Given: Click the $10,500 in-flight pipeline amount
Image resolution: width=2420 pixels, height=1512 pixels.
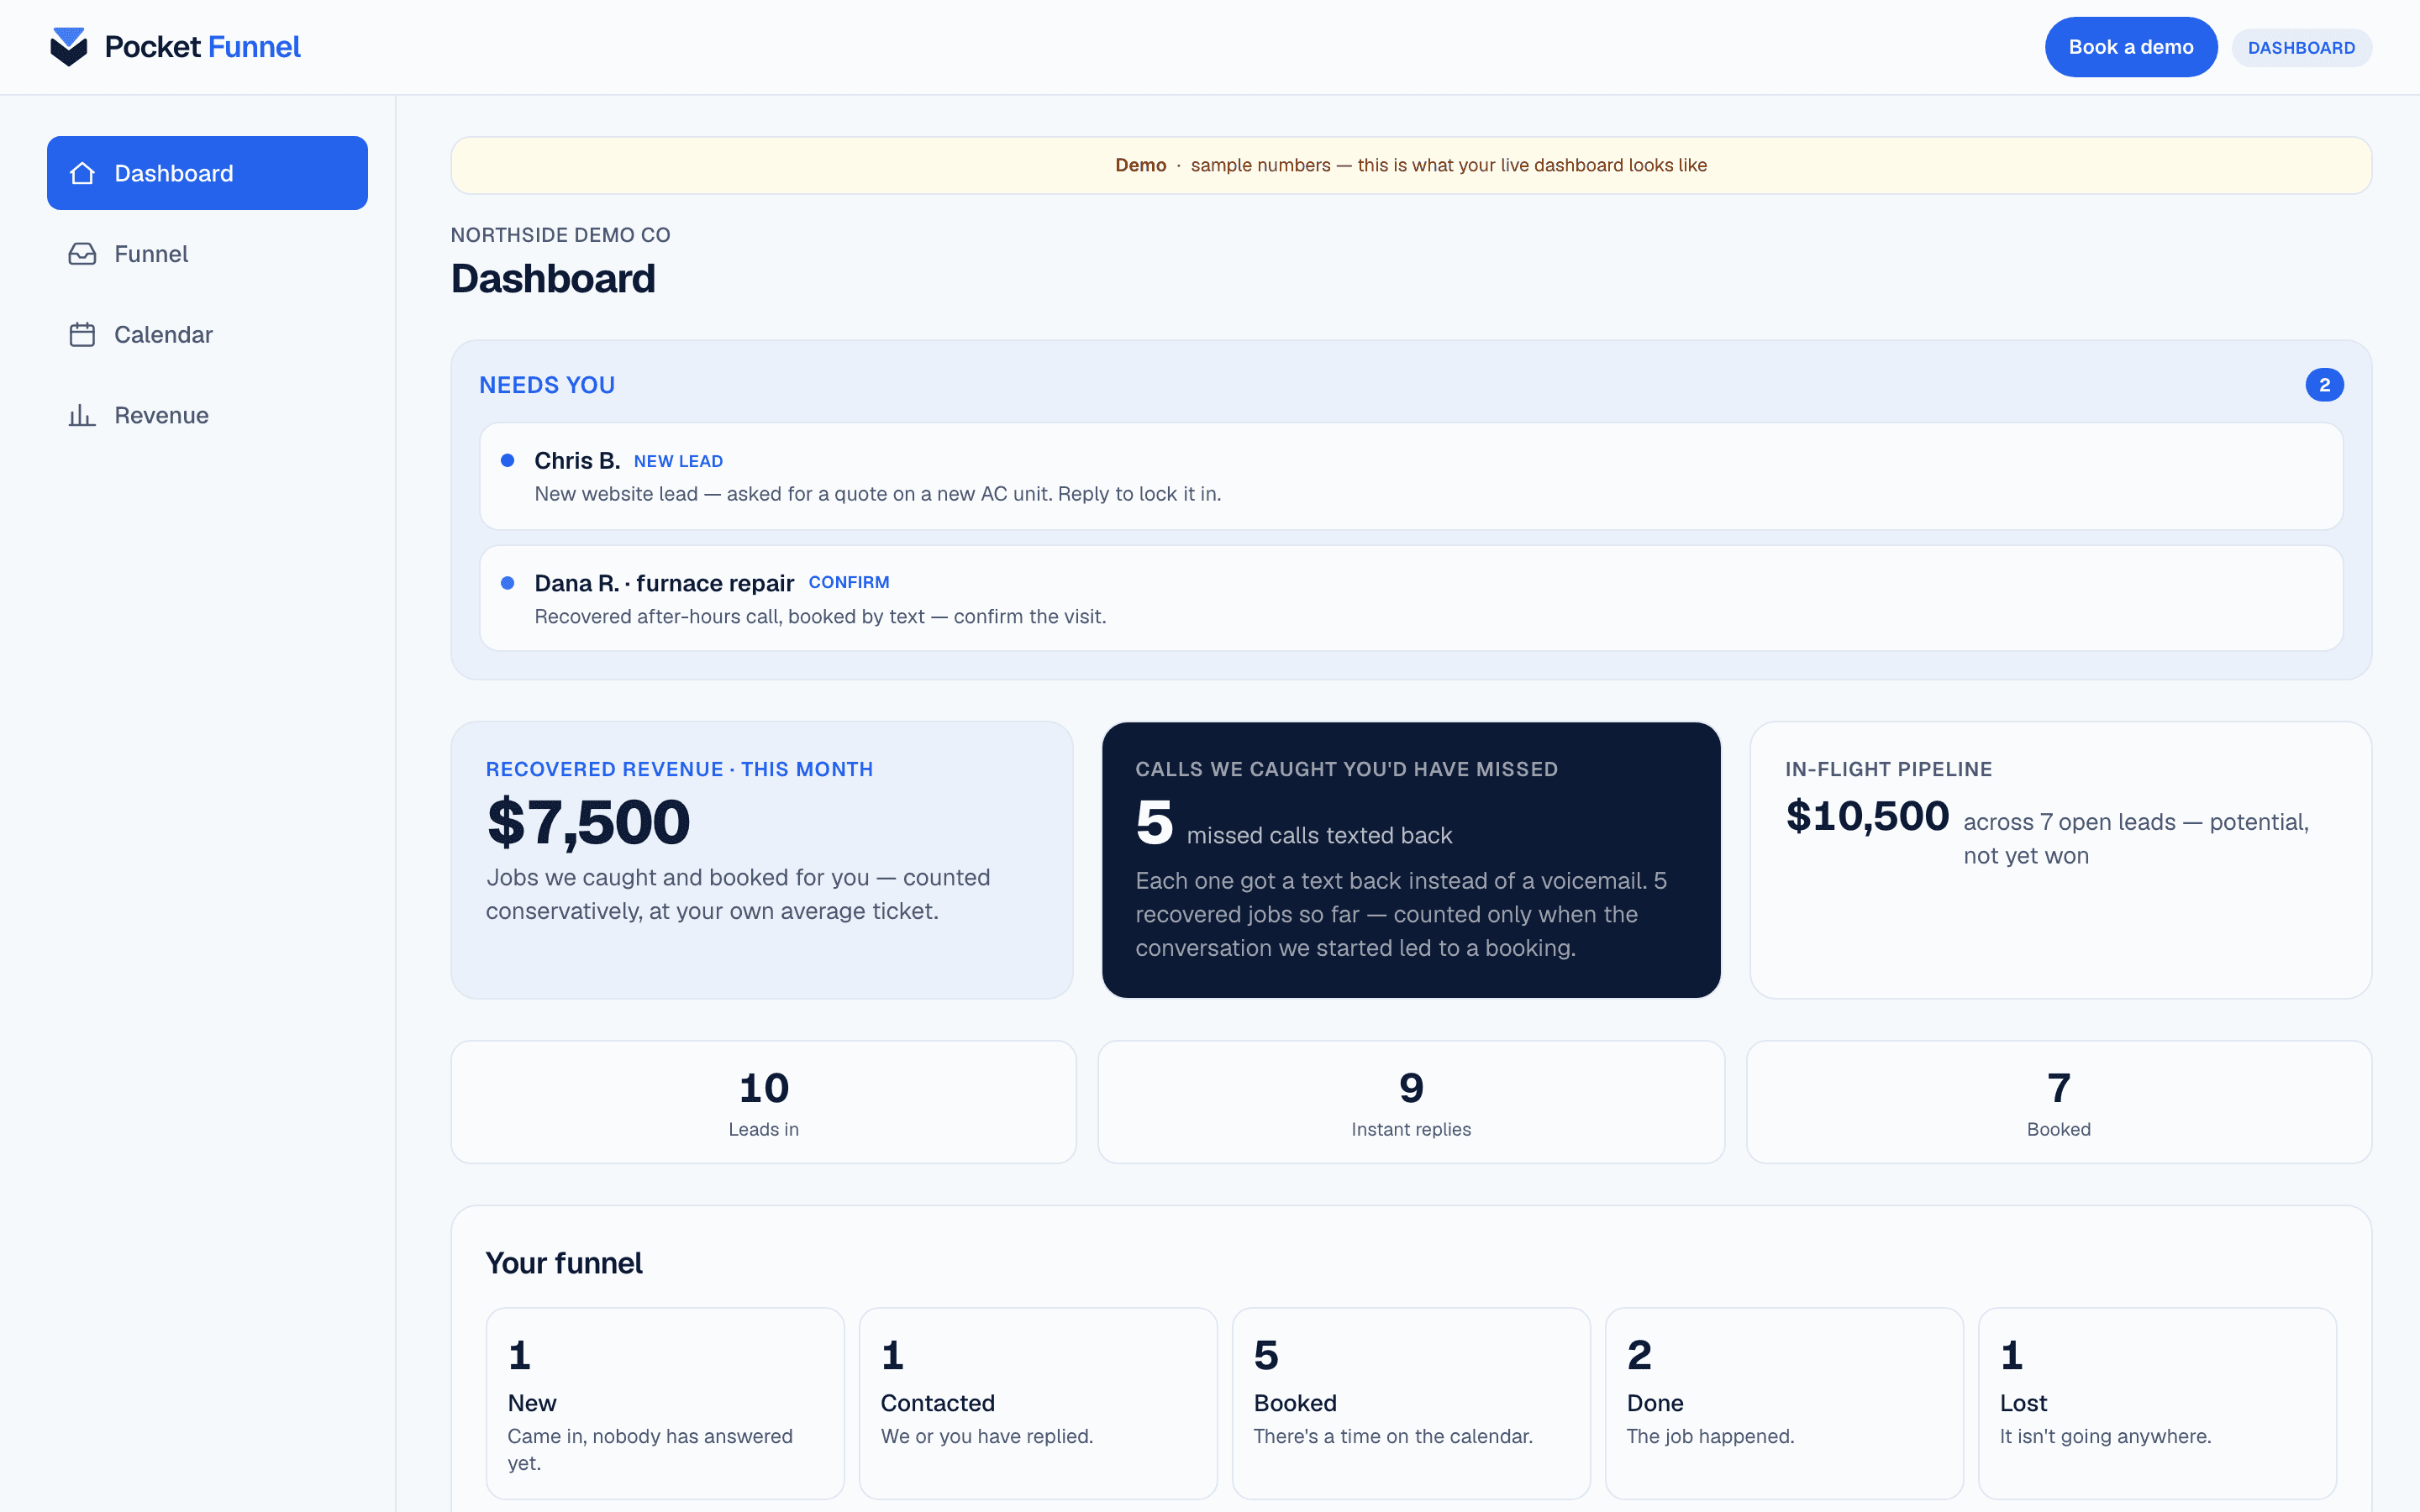Looking at the screenshot, I should pos(1867,816).
